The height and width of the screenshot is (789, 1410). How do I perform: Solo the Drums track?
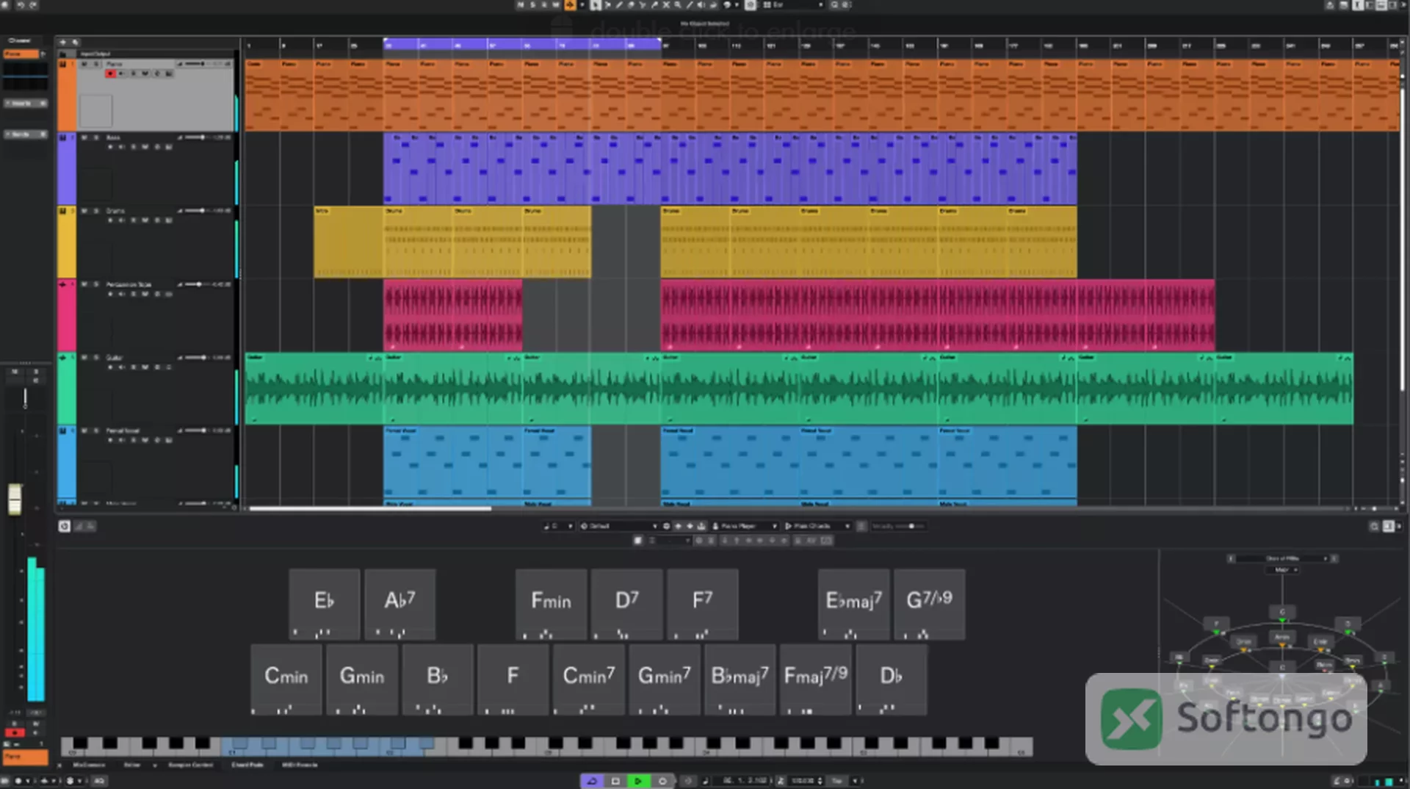pos(95,211)
